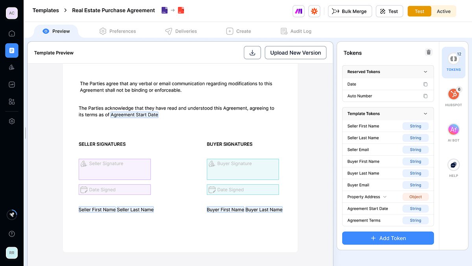Open the Zapier integration icon
This screenshot has height=266, width=472.
(314, 11)
